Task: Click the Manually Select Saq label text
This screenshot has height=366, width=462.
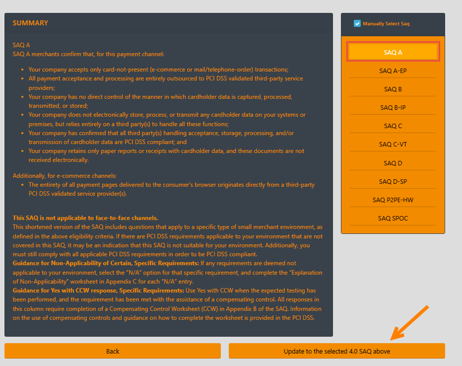Action: click(386, 24)
